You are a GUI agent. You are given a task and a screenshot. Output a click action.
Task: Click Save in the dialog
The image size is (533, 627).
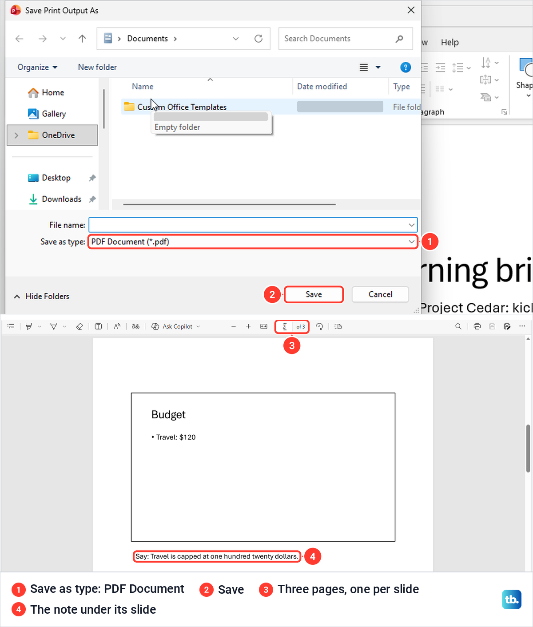tap(314, 294)
